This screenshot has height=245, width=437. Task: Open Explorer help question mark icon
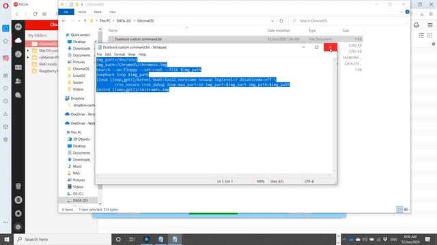[407, 12]
